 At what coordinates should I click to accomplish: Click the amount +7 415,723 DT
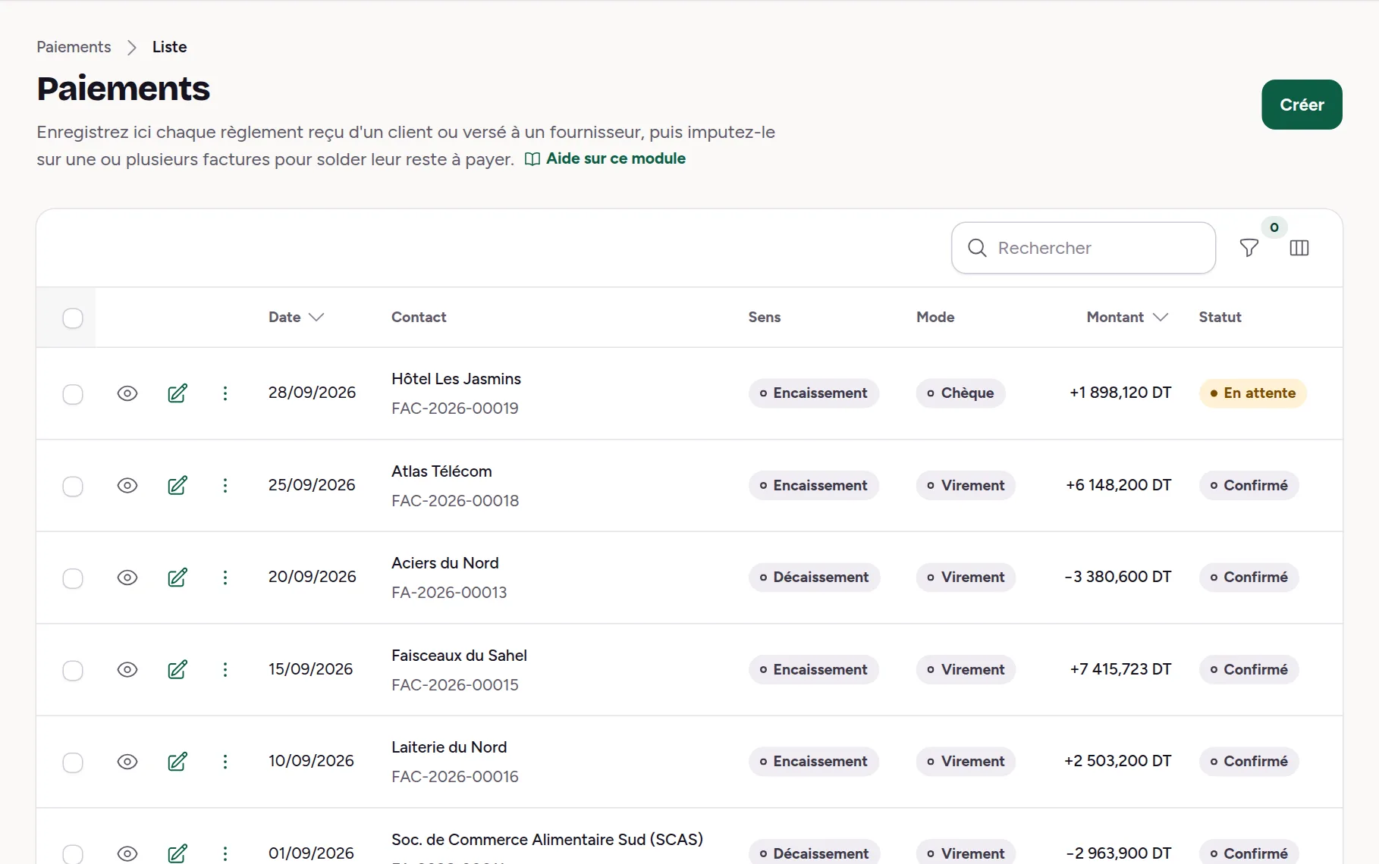pos(1120,669)
